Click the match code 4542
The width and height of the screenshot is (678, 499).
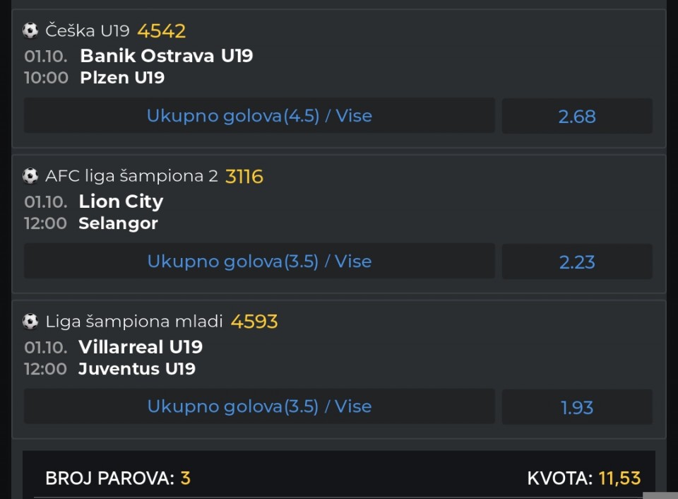point(161,31)
